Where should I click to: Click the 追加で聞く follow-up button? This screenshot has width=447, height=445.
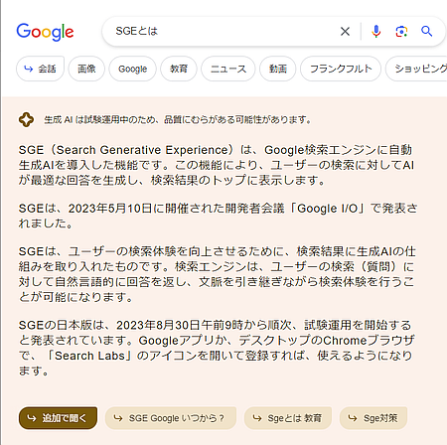point(58,418)
